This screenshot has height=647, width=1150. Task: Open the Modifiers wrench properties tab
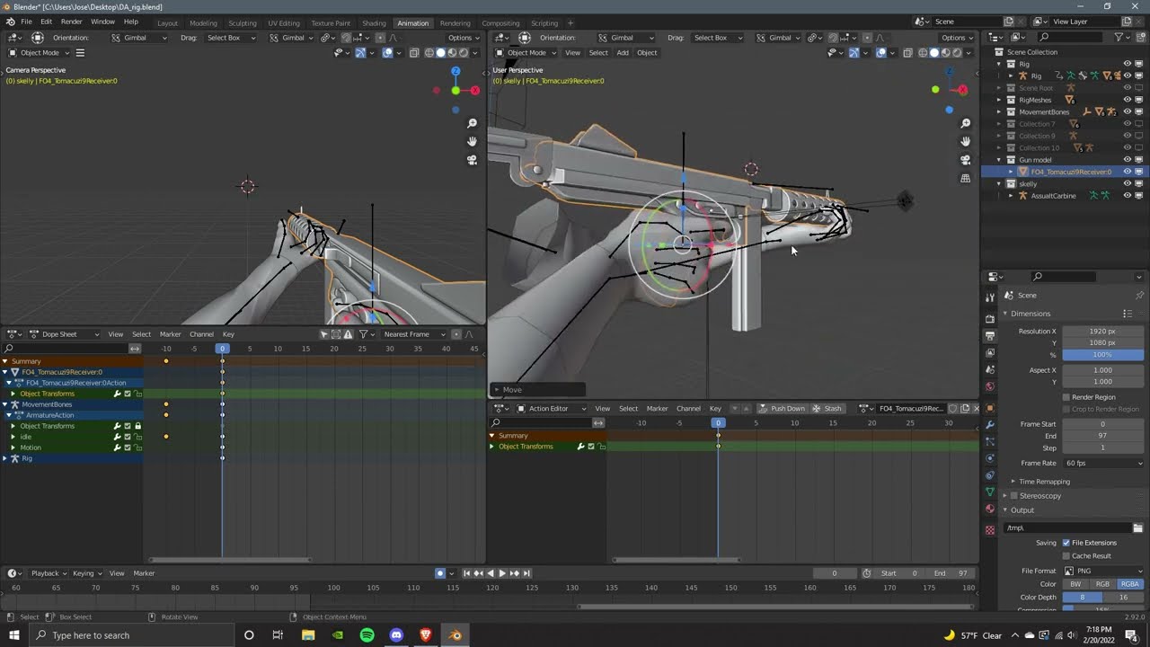click(x=990, y=424)
